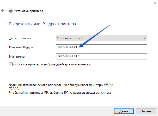Click the 'Тип устройства:' label

click(20, 38)
